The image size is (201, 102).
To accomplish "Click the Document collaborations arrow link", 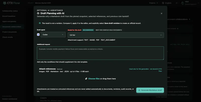I will (178, 19).
